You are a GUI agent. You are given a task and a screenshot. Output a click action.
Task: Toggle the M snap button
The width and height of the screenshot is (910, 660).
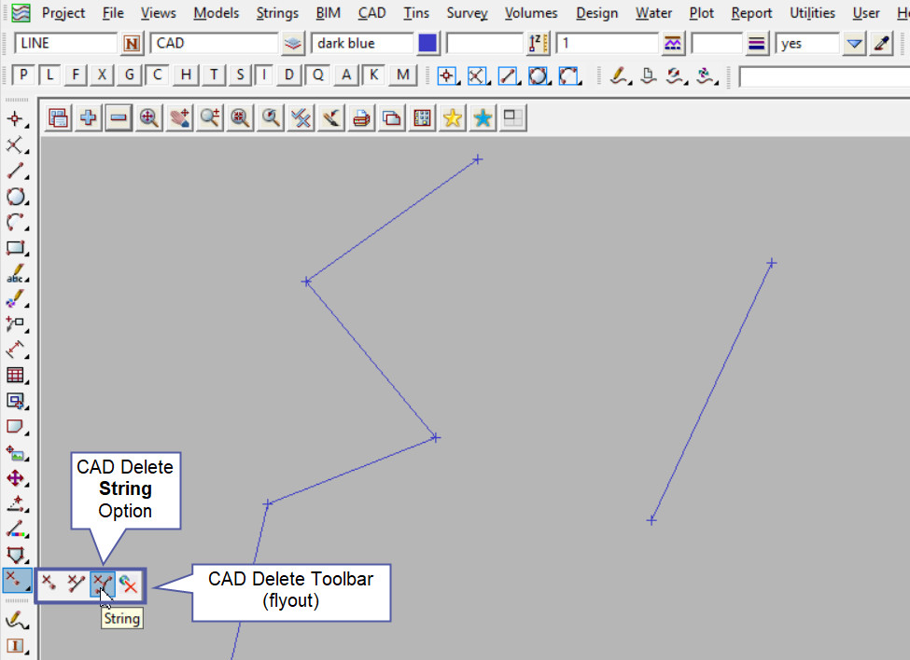pyautogui.click(x=402, y=76)
